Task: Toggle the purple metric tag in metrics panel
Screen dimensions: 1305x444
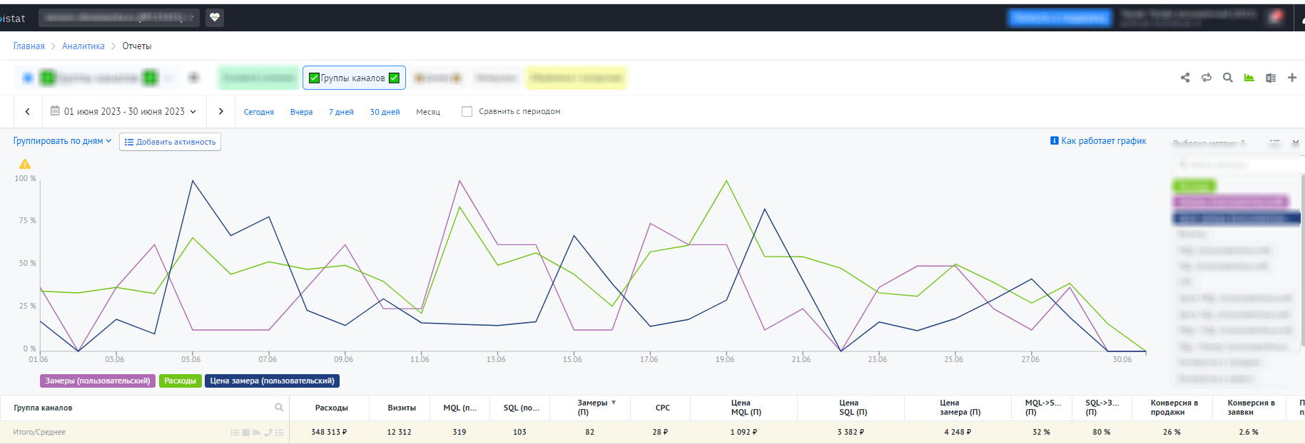Action: point(1231,202)
